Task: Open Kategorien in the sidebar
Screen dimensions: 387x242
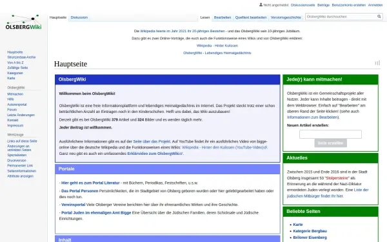Action: click(15, 73)
